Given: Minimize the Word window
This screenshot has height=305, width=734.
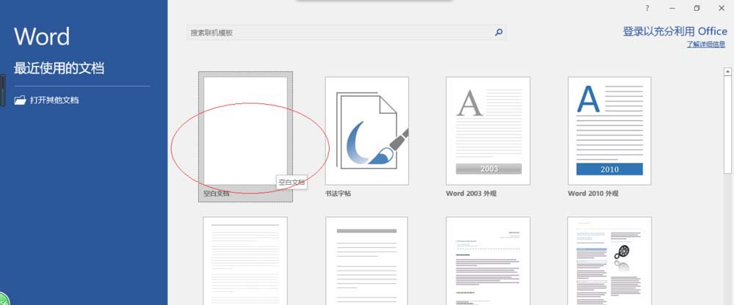Looking at the screenshot, I should pyautogui.click(x=672, y=8).
